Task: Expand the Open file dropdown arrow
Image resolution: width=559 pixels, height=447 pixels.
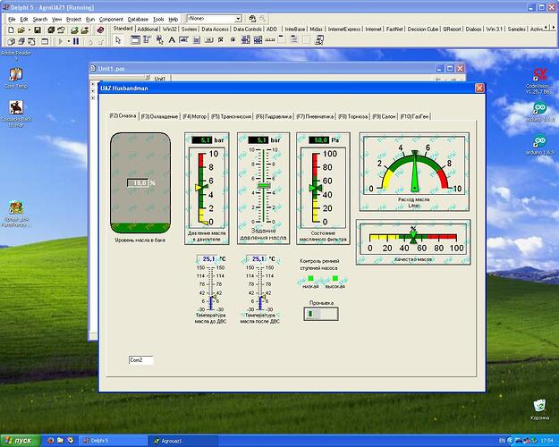Action: [x=30, y=30]
